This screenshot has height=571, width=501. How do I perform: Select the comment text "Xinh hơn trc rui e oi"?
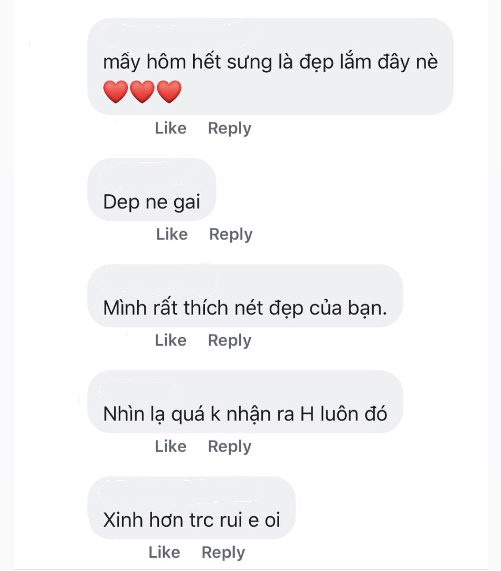191,520
